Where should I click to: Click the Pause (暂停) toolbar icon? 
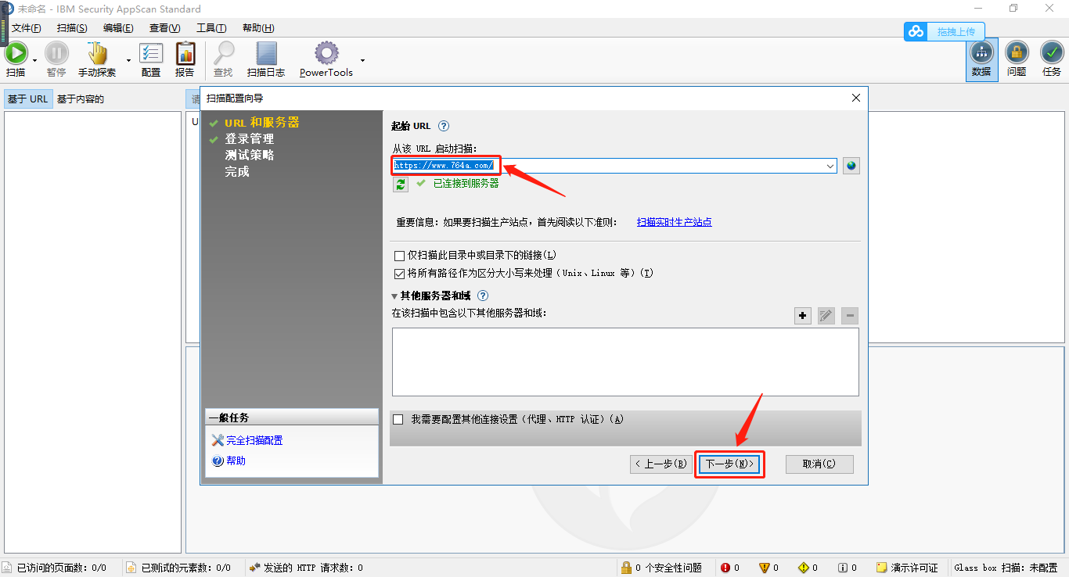click(x=56, y=53)
